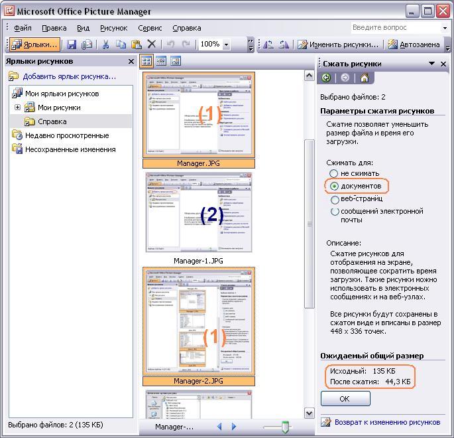Click the Автозамена toolbar button
This screenshot has height=438, width=454.
414,44
